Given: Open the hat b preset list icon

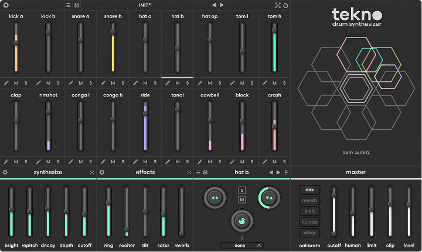Looking at the screenshot, I should [x=198, y=172].
